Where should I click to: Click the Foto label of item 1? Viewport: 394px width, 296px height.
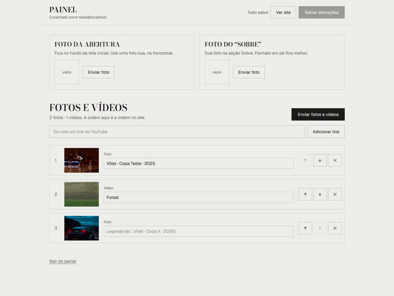108,154
